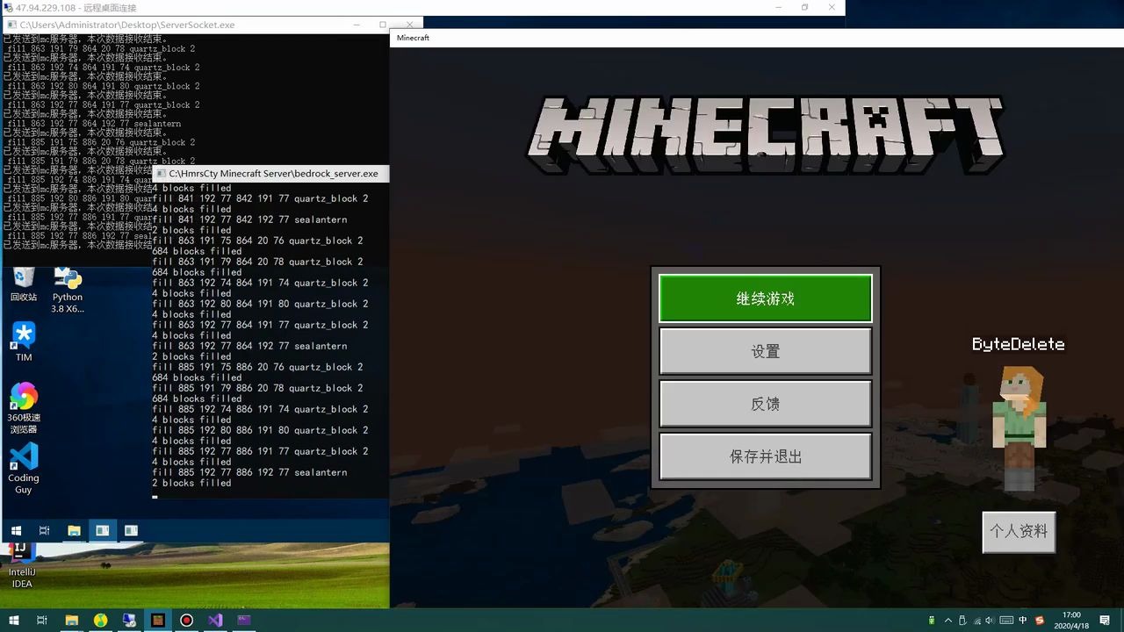Open the 360极速浏览器 browser desktop icon

pos(24,408)
